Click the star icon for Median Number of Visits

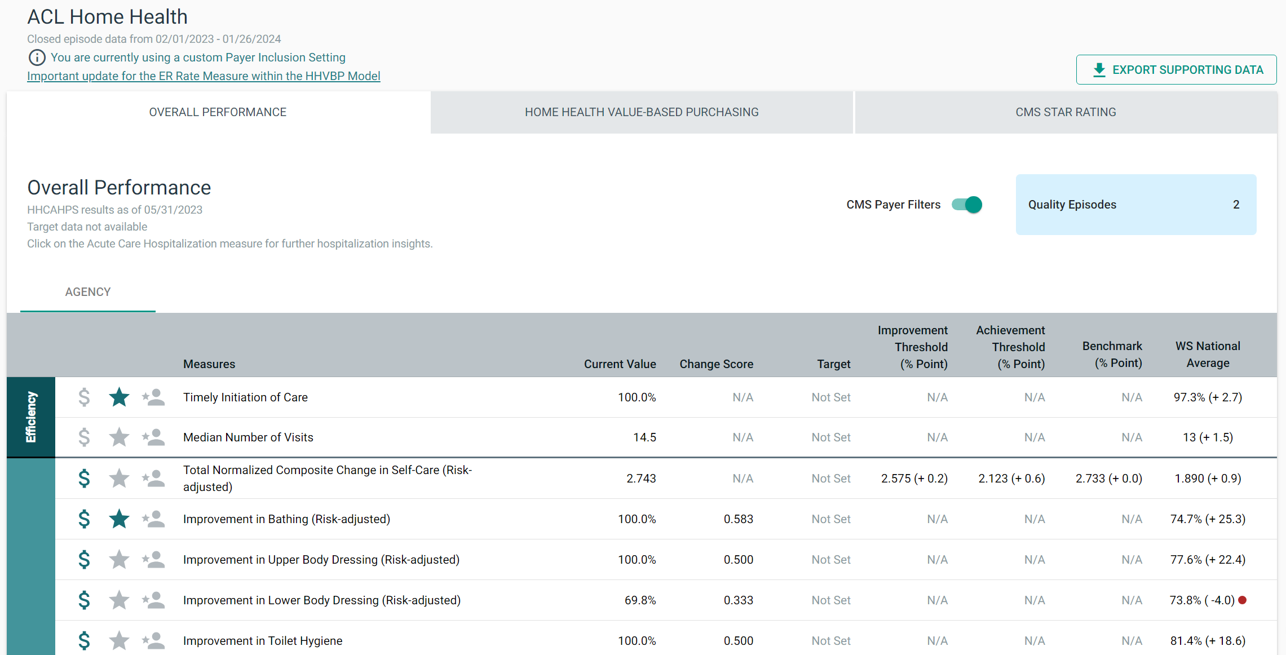tap(119, 437)
